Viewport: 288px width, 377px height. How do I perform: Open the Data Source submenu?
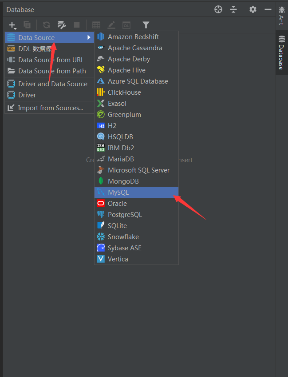49,37
